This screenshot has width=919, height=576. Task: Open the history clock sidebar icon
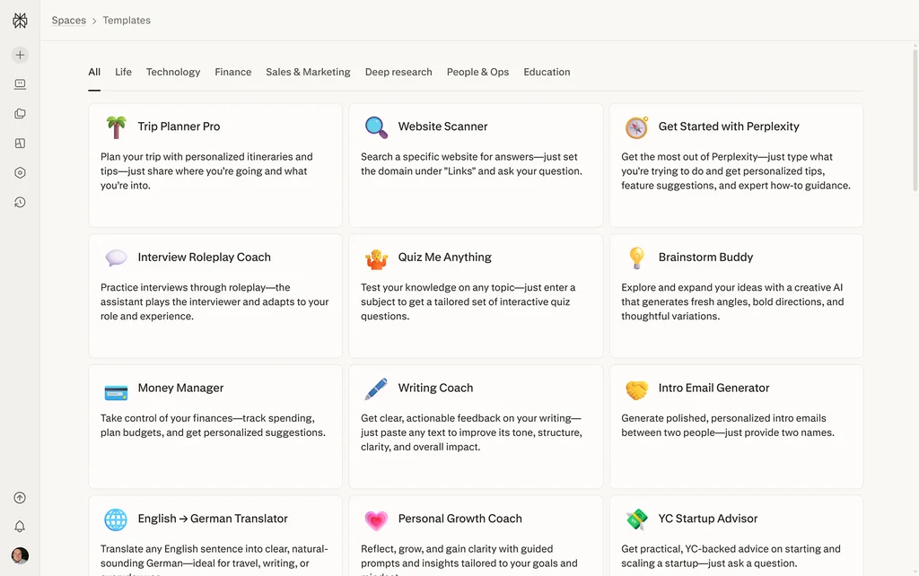tap(20, 202)
